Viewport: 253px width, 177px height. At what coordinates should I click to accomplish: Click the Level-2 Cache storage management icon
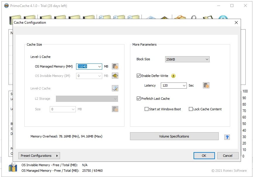click(115, 88)
